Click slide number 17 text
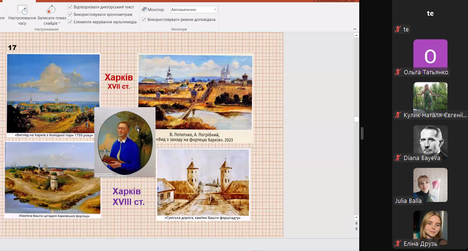The height and width of the screenshot is (251, 468). 12,48
